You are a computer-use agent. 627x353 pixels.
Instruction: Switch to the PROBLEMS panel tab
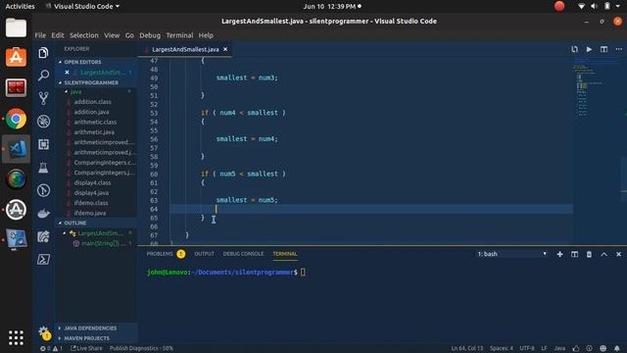160,254
